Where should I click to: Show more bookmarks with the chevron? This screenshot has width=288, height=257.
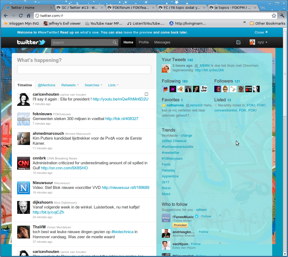tap(245, 22)
